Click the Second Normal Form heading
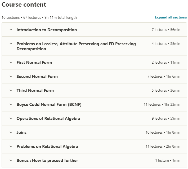This screenshot has height=169, width=188. (37, 77)
